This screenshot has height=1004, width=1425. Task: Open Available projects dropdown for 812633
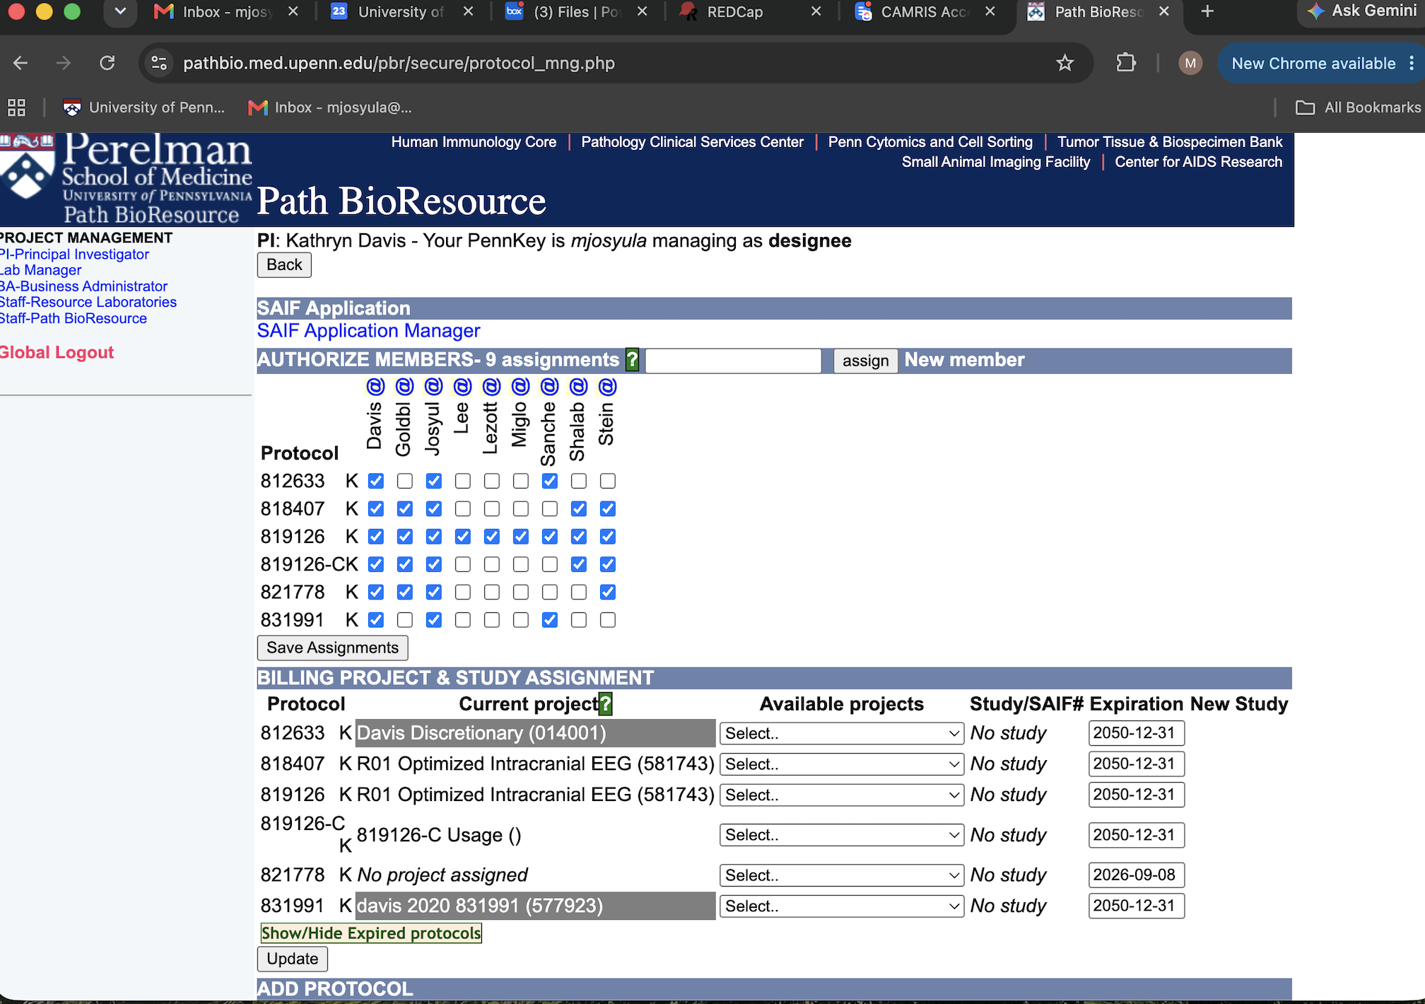[841, 733]
